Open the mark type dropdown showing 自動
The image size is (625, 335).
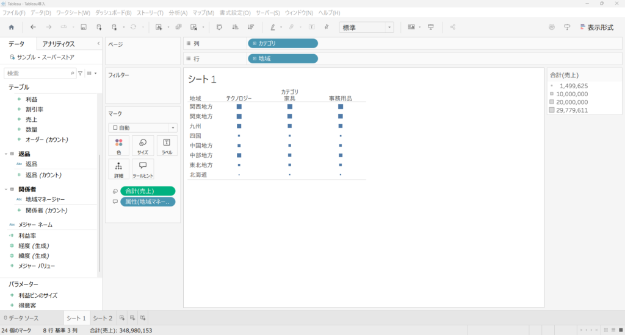tap(142, 128)
